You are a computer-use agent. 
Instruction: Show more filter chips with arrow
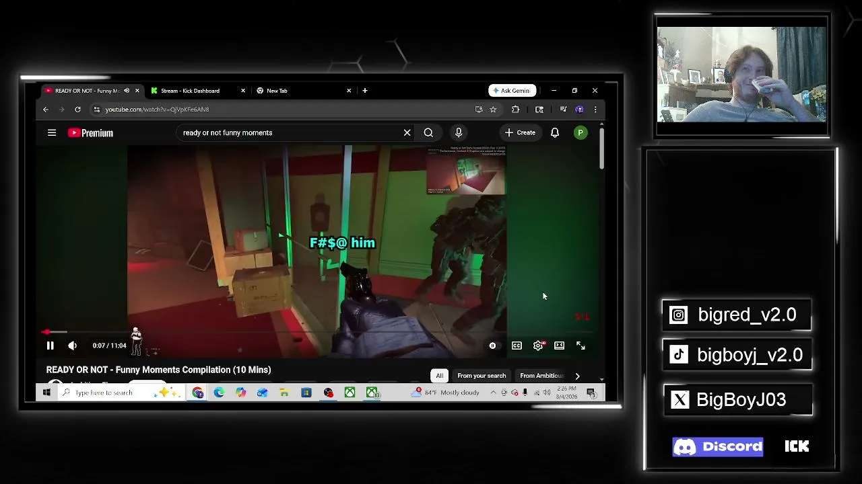pos(577,376)
